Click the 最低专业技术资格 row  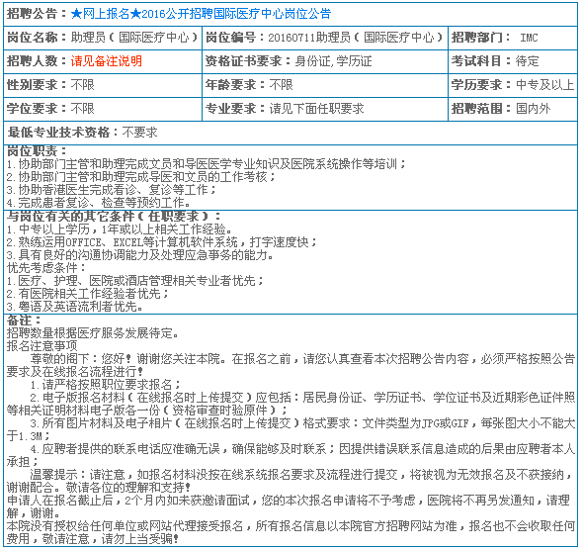[x=291, y=133]
